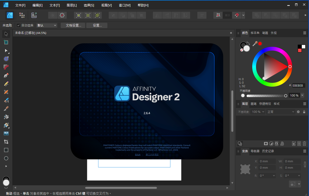Image resolution: width=309 pixels, height=196 pixels.
Task: Click the color opacity slider handle
Action: (285, 96)
